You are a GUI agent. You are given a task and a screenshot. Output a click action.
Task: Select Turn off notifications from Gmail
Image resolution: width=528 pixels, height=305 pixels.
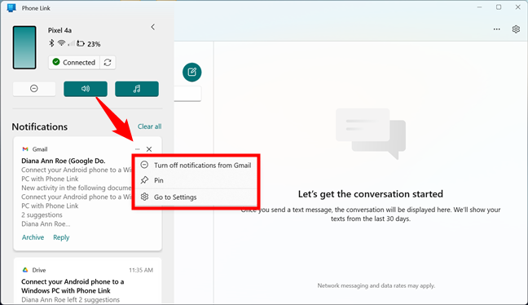(x=196, y=165)
